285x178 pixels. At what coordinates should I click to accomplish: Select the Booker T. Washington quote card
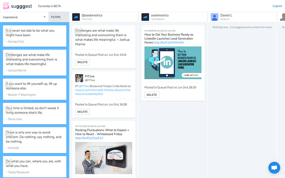(x=34, y=89)
